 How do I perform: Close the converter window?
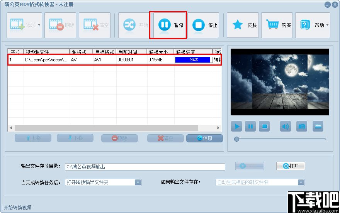click(335, 5)
